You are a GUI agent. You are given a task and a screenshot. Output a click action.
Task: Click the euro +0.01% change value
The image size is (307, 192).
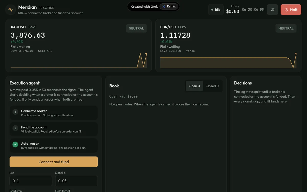(166, 42)
